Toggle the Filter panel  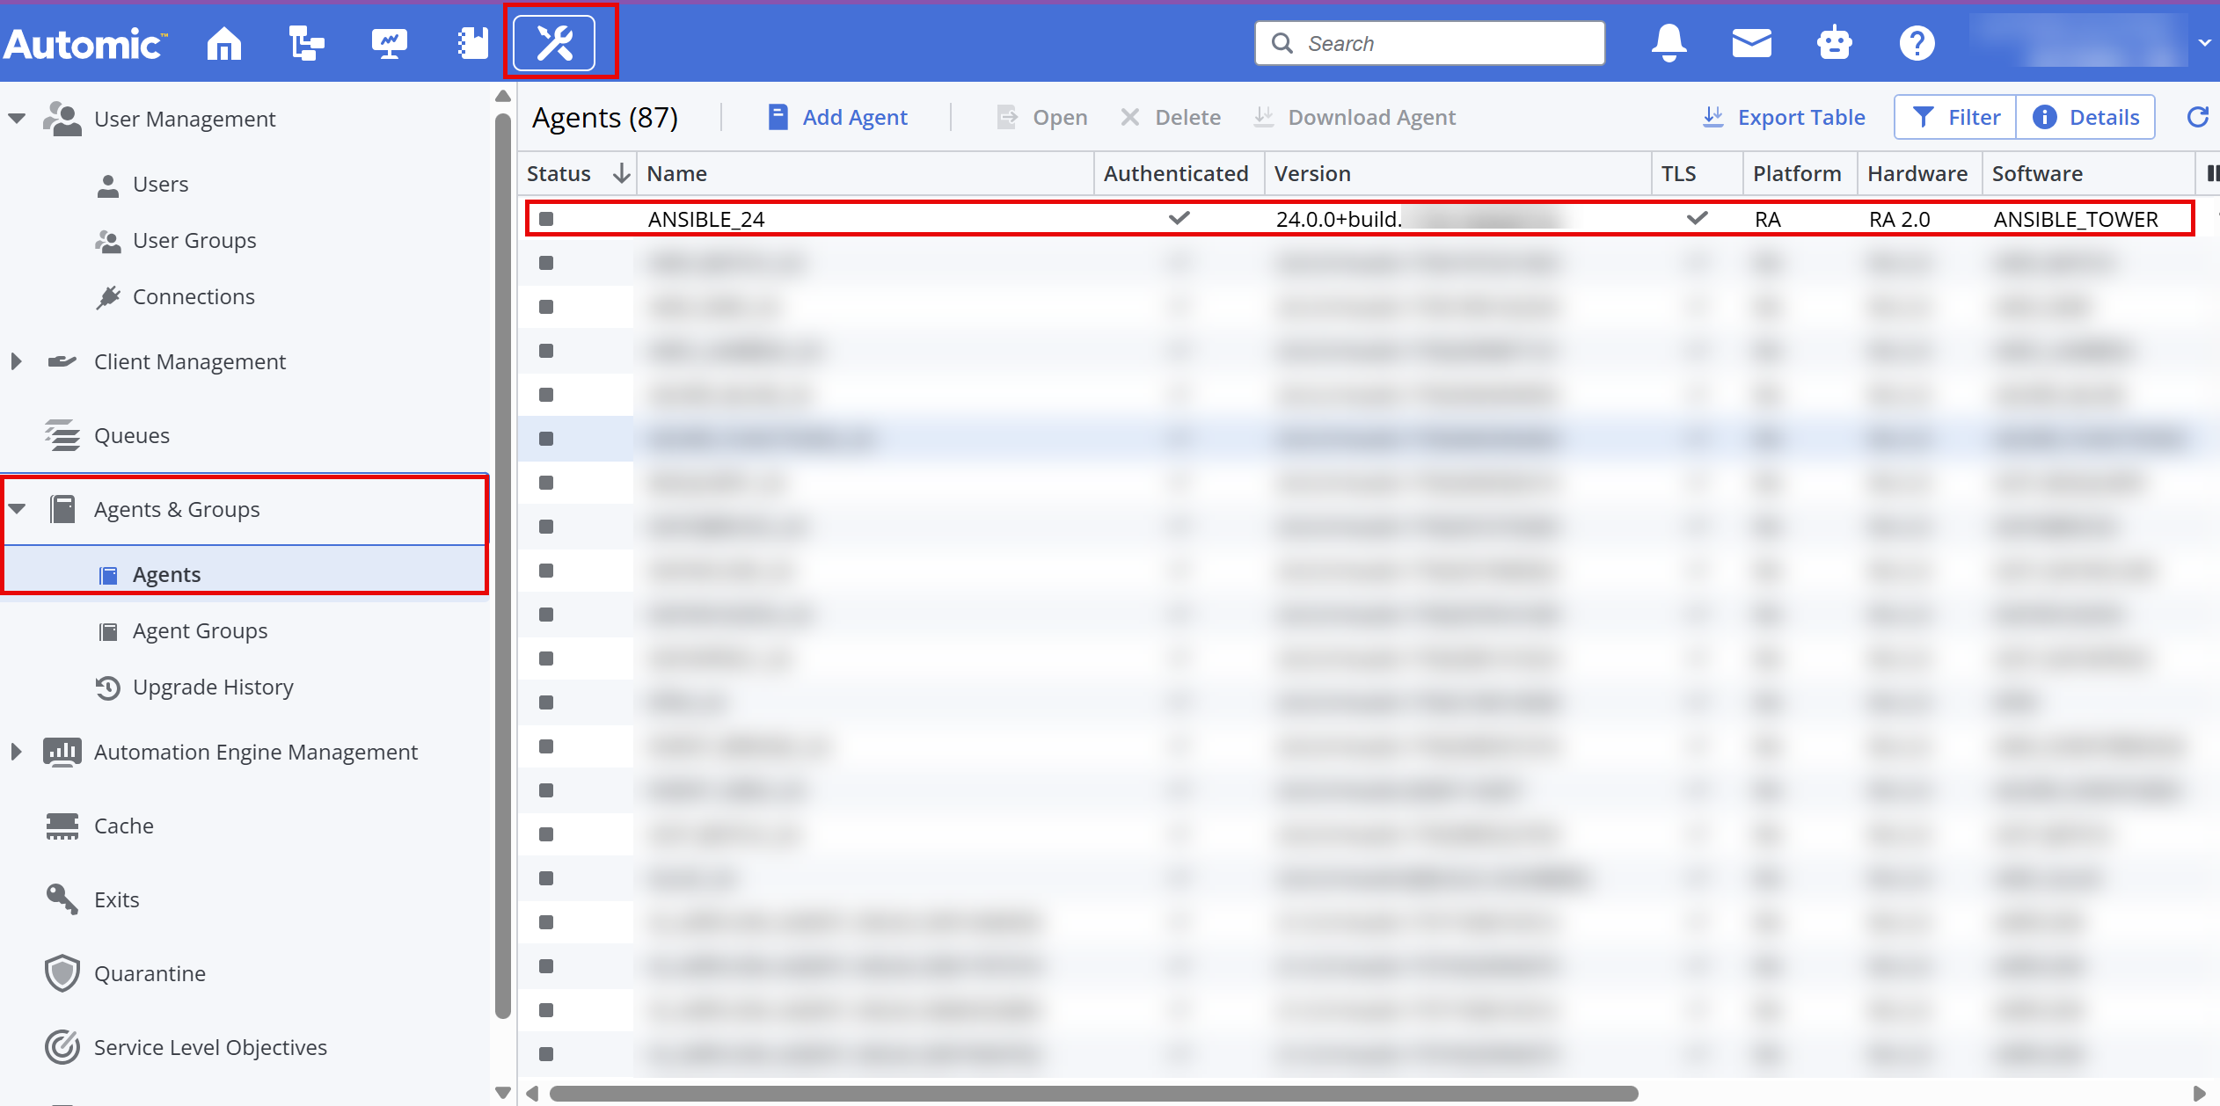tap(1953, 116)
